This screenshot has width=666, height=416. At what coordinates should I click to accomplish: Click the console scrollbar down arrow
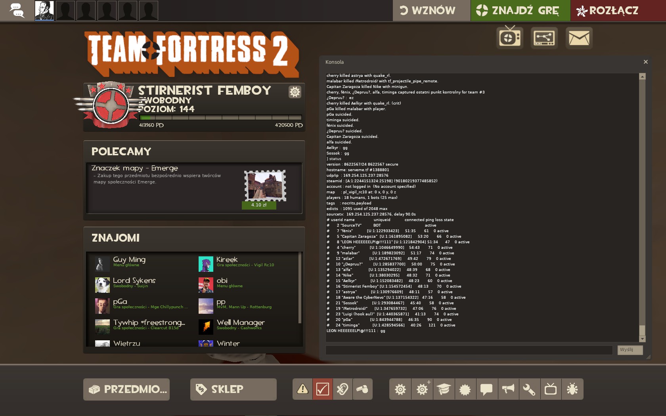click(x=642, y=339)
